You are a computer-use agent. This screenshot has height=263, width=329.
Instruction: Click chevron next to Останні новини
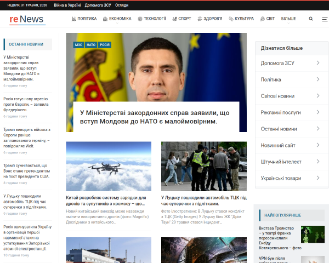tap(318, 129)
